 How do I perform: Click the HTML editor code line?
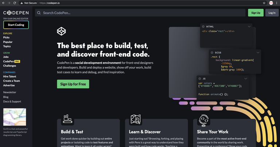pyautogui.click(x=218, y=31)
